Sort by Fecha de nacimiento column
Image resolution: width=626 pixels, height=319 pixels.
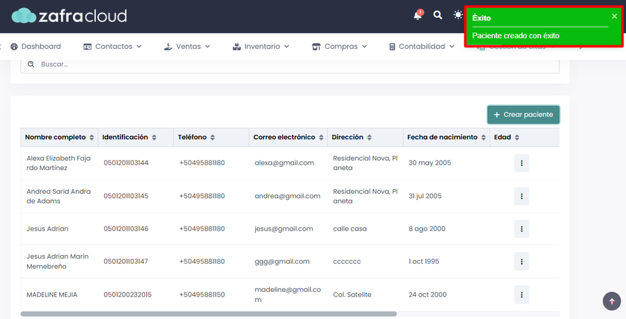446,137
